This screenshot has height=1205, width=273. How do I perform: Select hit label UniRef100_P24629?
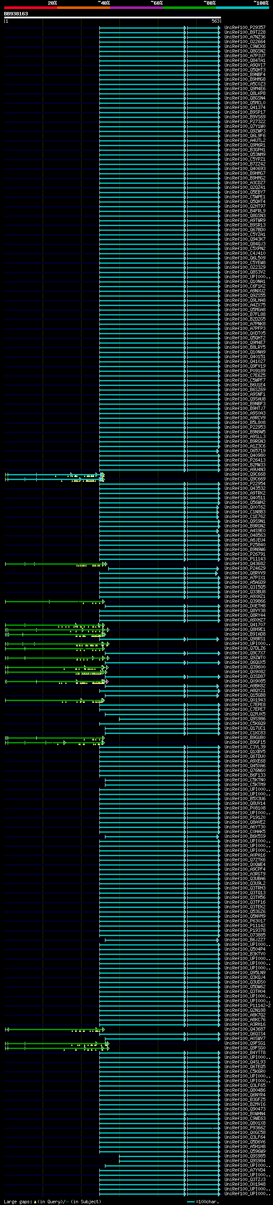point(245,569)
